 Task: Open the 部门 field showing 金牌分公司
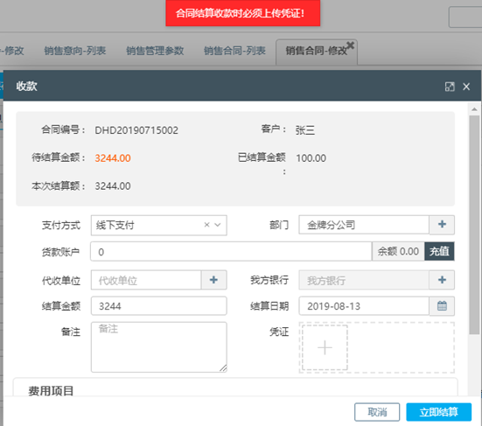click(x=364, y=225)
